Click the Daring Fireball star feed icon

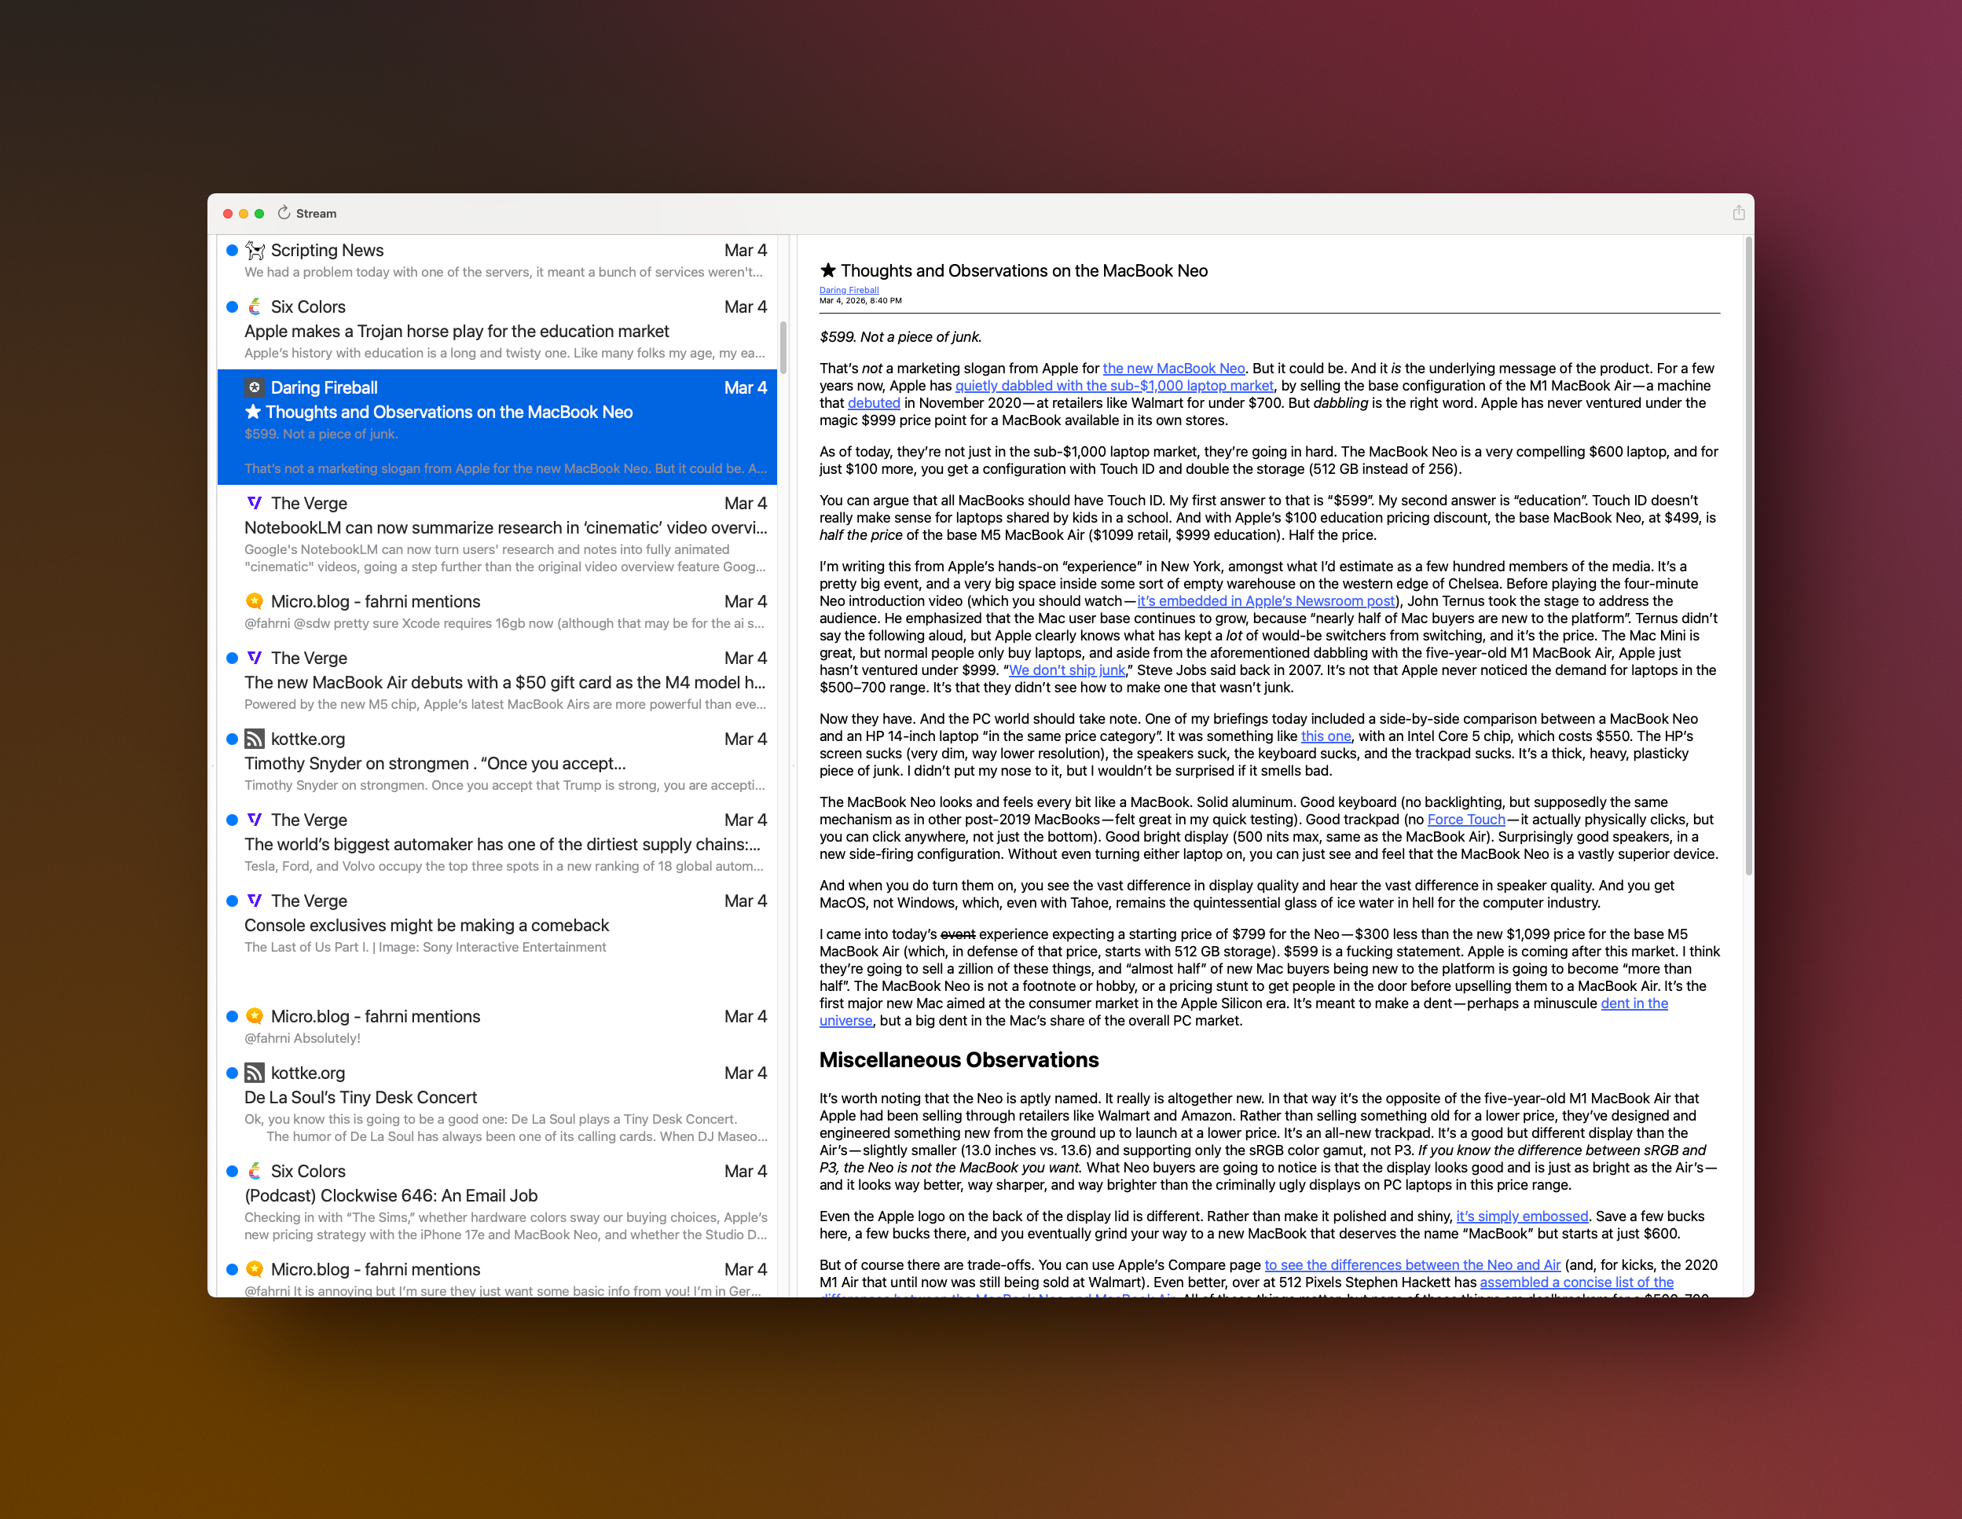coord(255,387)
